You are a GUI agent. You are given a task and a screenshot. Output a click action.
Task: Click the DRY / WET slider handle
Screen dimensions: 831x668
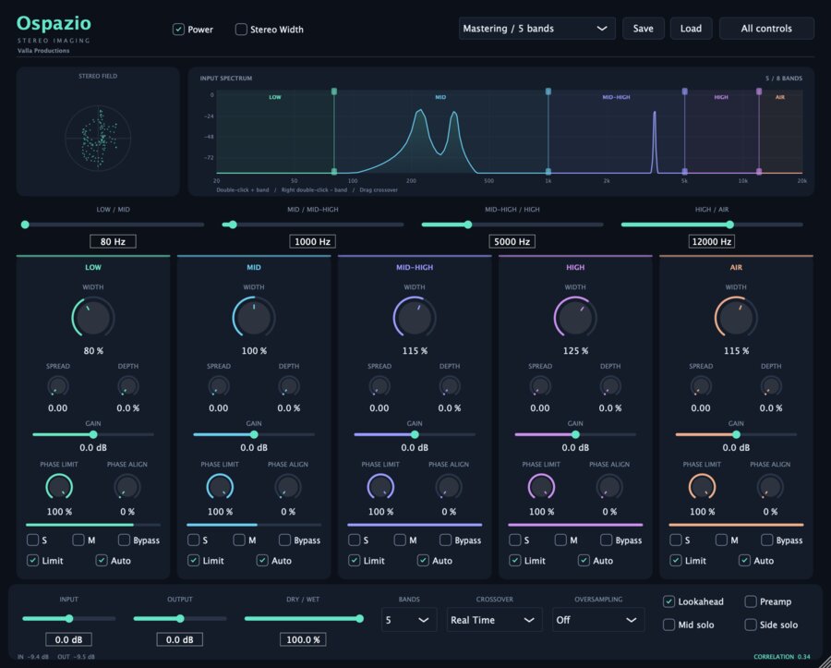point(360,619)
